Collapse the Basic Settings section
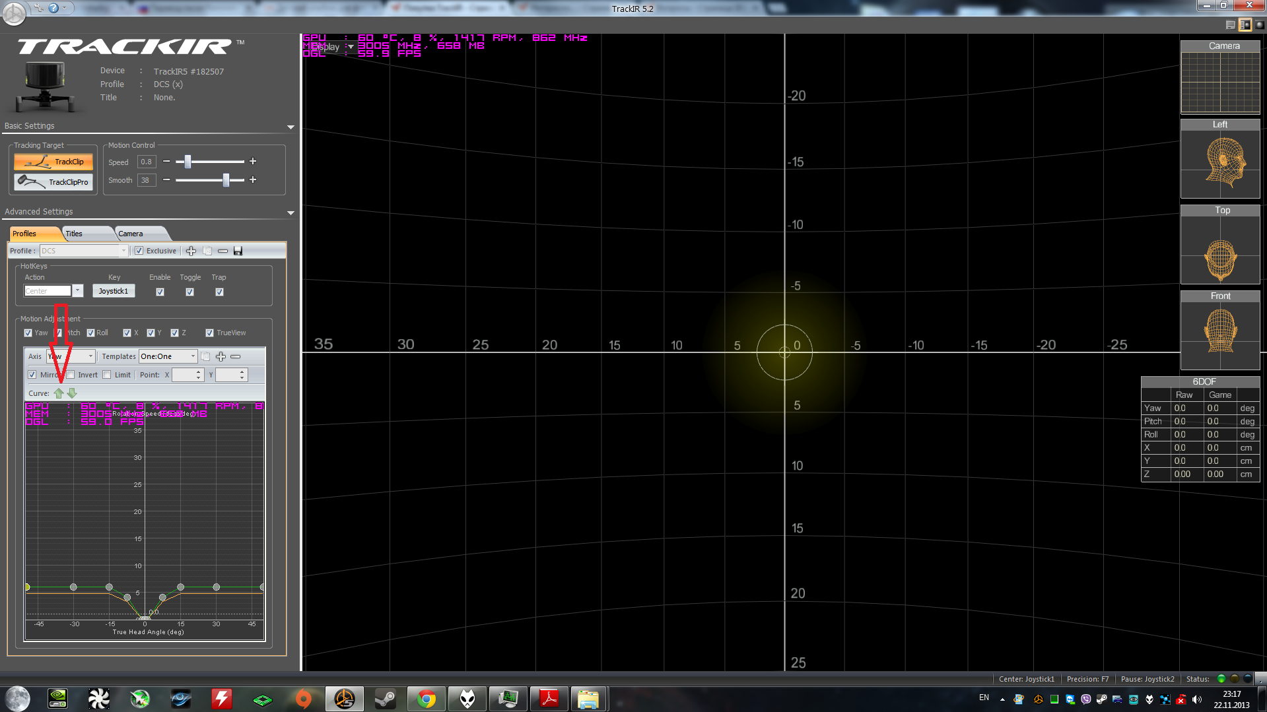 291,127
